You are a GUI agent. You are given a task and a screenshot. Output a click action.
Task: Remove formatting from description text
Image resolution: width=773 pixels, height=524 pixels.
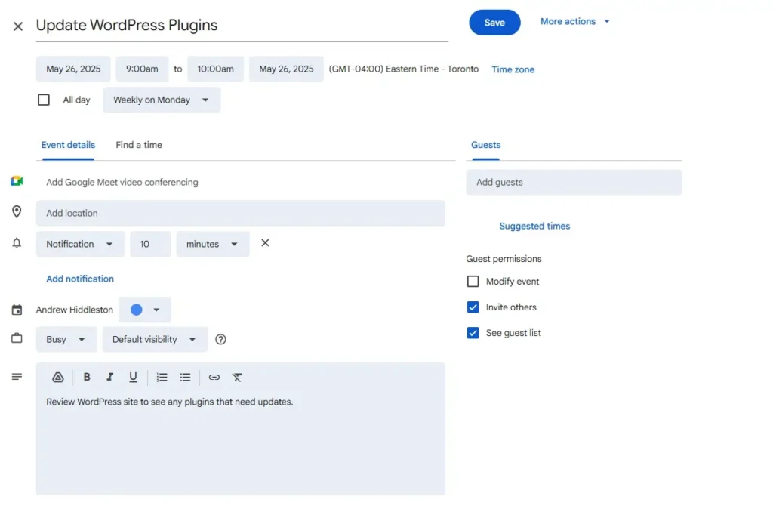click(x=237, y=377)
